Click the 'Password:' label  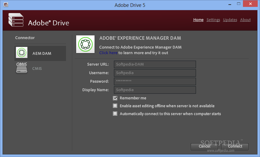(x=99, y=81)
